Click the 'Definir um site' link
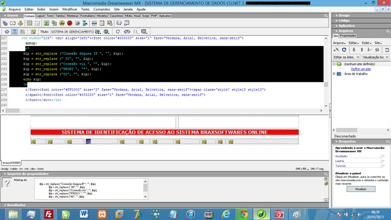 tap(360, 69)
